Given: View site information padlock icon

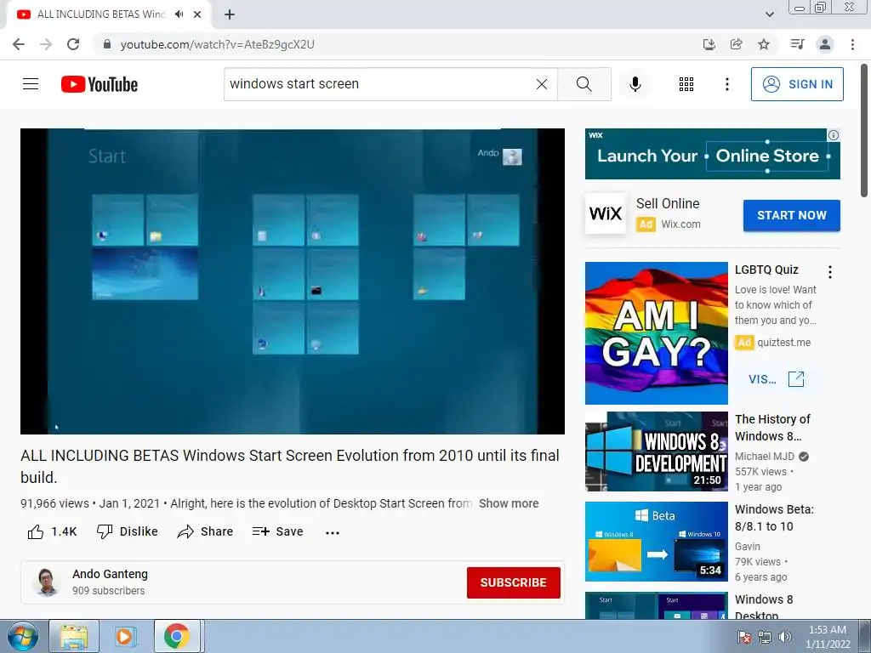Looking at the screenshot, I should coord(107,44).
